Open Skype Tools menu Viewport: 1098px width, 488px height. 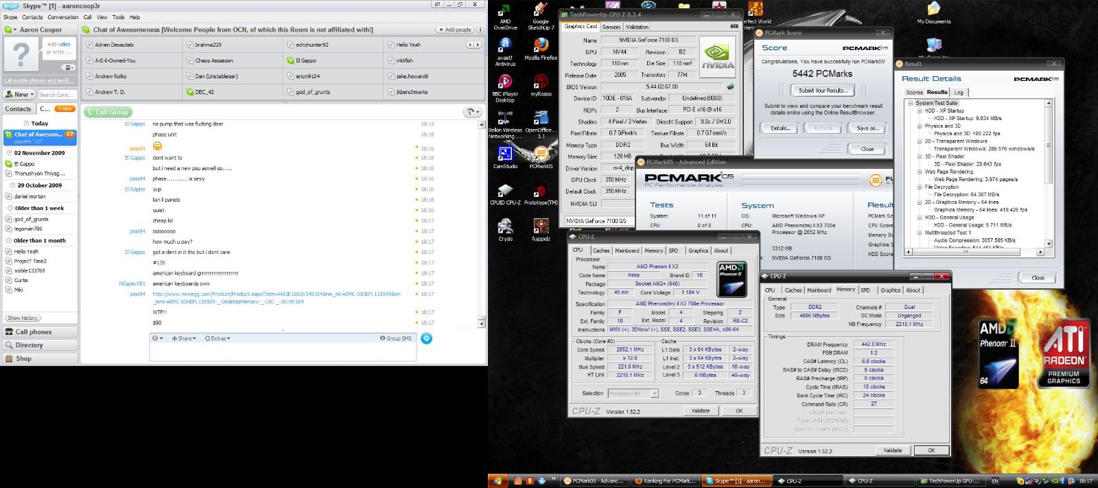pyautogui.click(x=119, y=17)
